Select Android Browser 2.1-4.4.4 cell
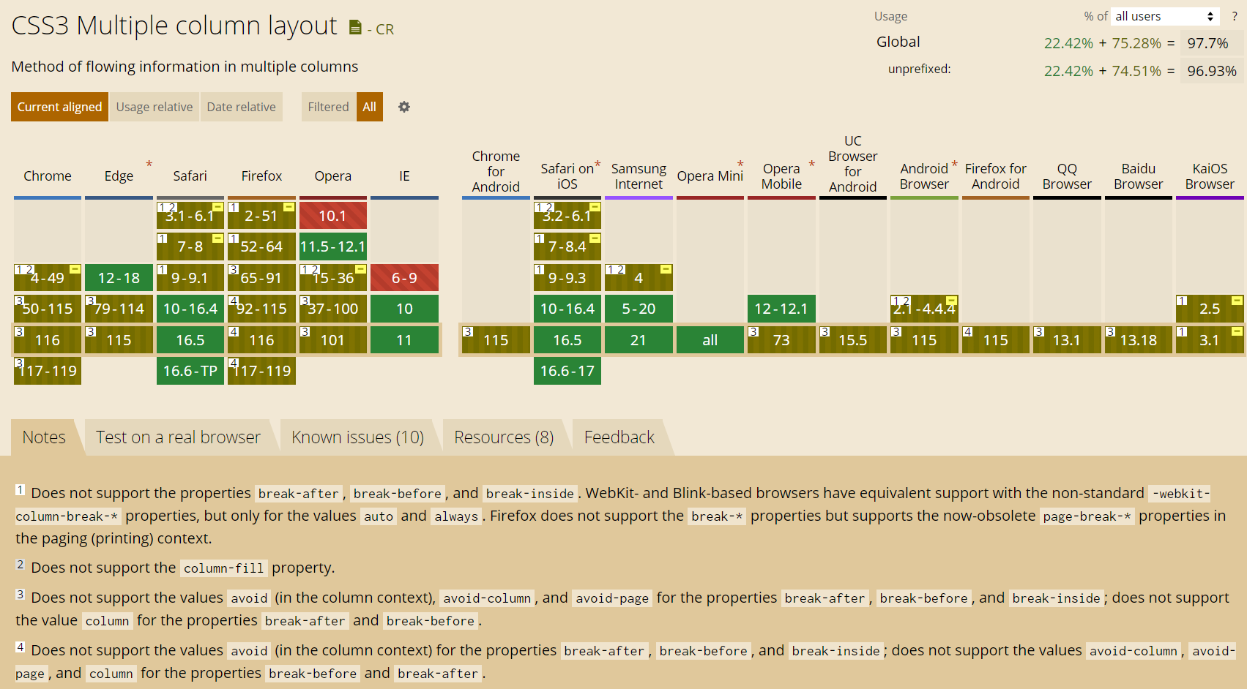The width and height of the screenshot is (1247, 689). [x=924, y=309]
